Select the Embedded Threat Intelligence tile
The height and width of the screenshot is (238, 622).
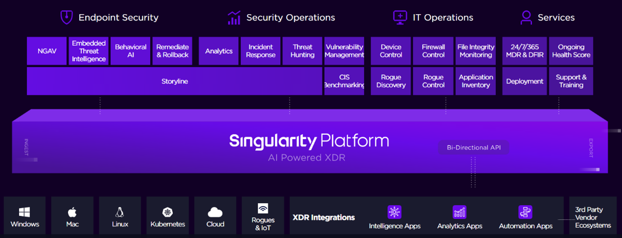pos(89,51)
